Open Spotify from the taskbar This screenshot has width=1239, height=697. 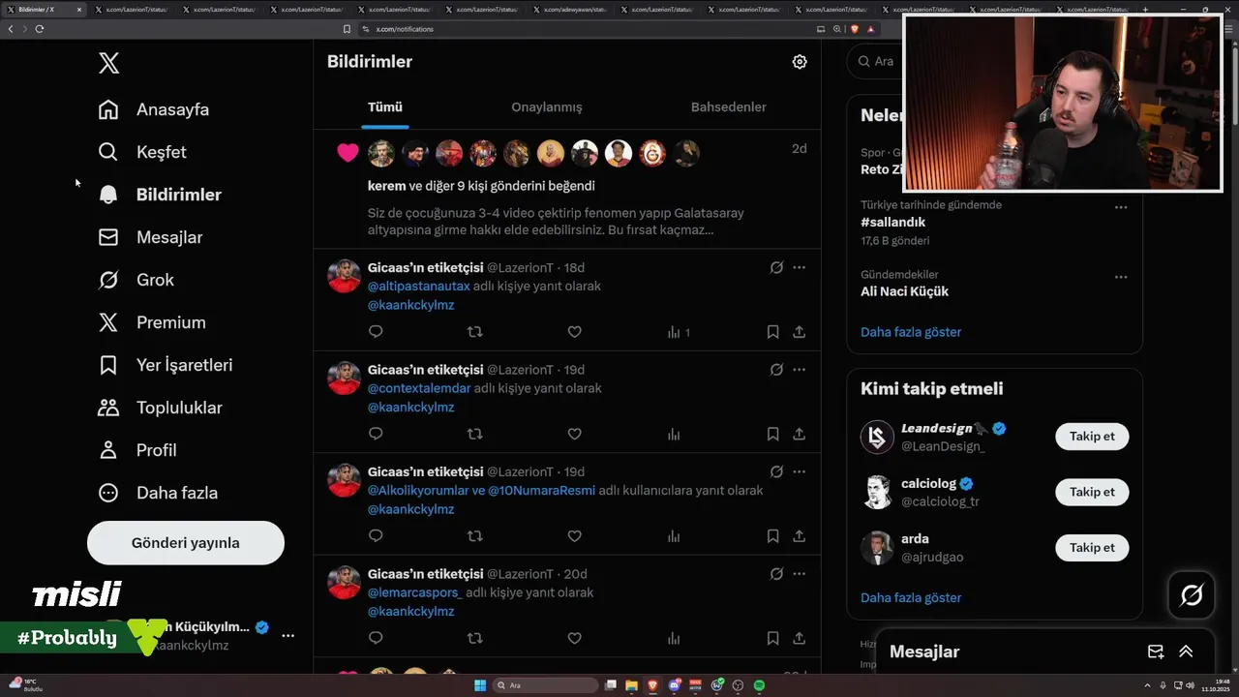click(759, 685)
